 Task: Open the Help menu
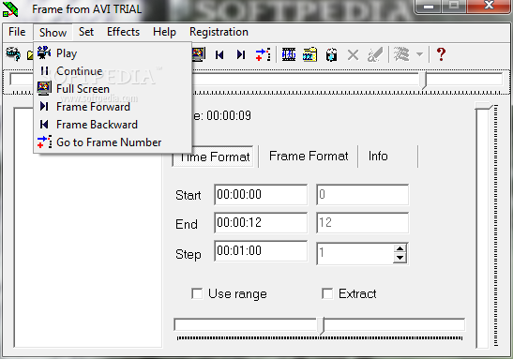tap(164, 32)
